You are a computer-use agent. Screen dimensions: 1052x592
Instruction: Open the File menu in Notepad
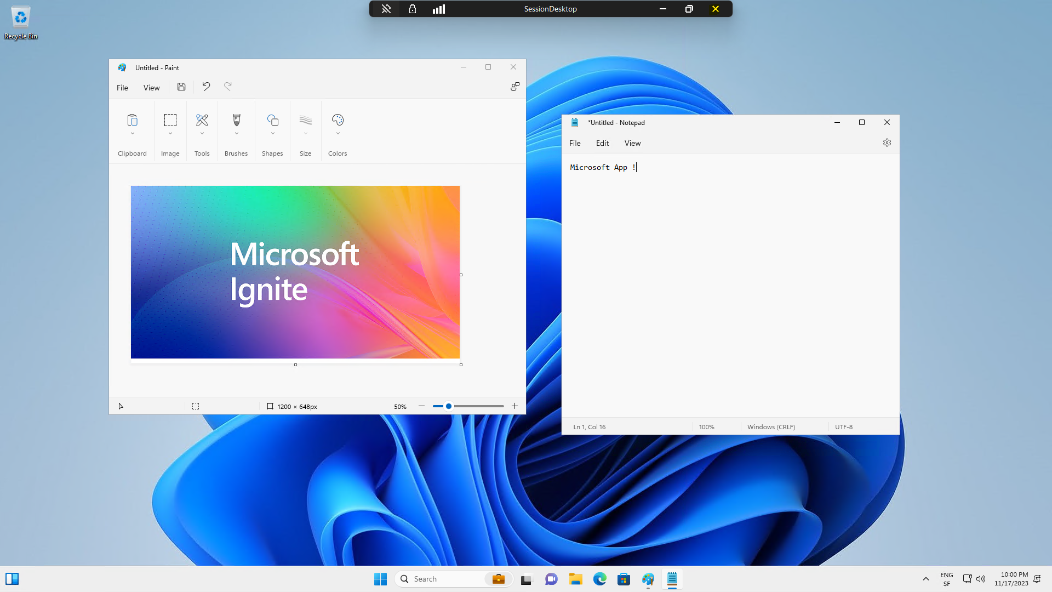575,143
